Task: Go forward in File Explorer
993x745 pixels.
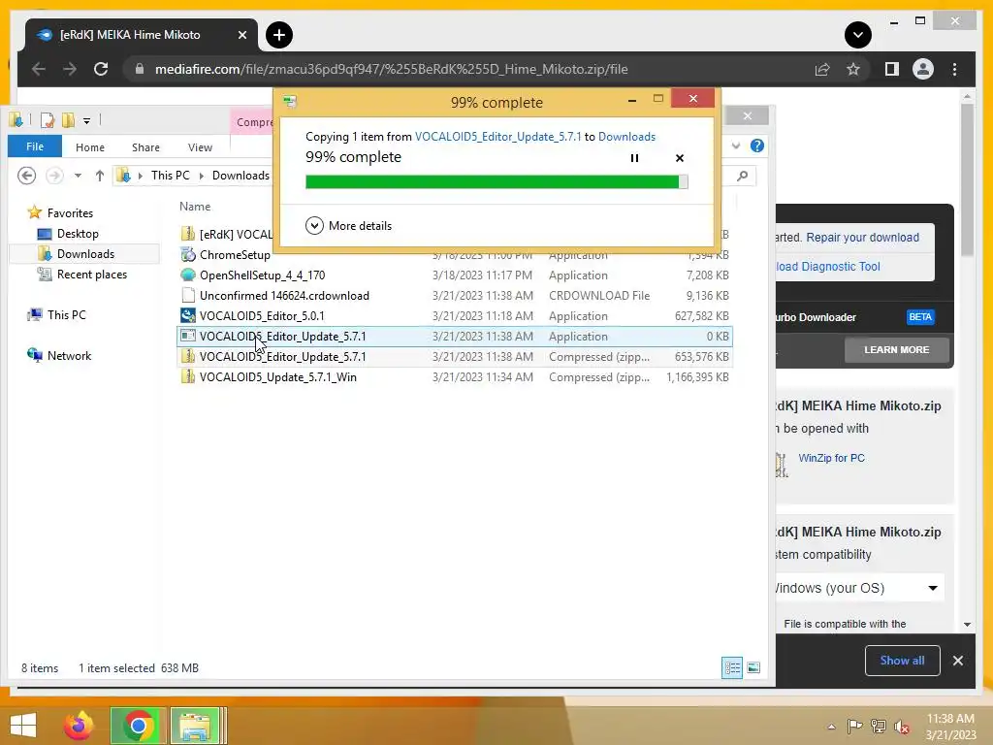Action: (54, 176)
